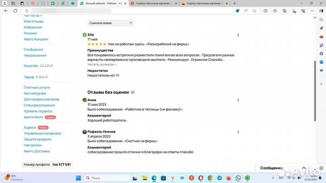Open Резюме link
Viewport: 326px width, 183px height.
[x=30, y=33]
